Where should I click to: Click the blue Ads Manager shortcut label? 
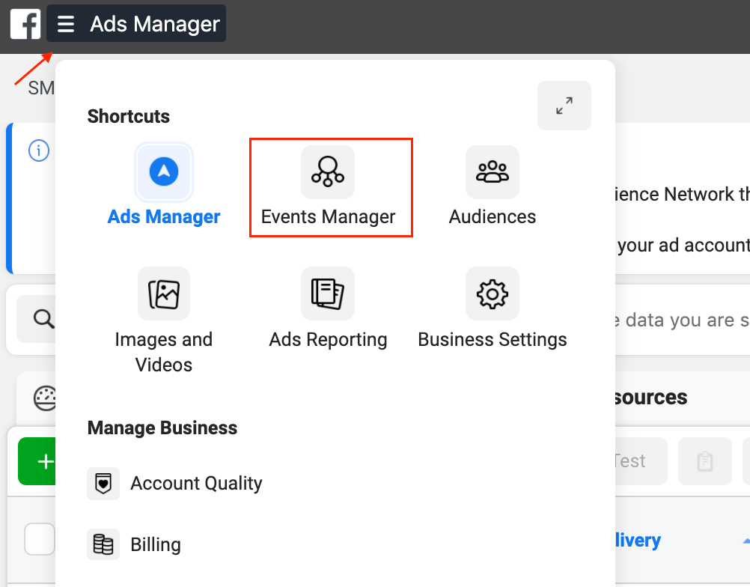pos(164,216)
